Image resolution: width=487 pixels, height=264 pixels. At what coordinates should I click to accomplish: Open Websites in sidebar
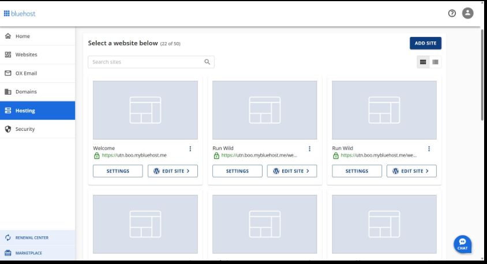pos(38,55)
